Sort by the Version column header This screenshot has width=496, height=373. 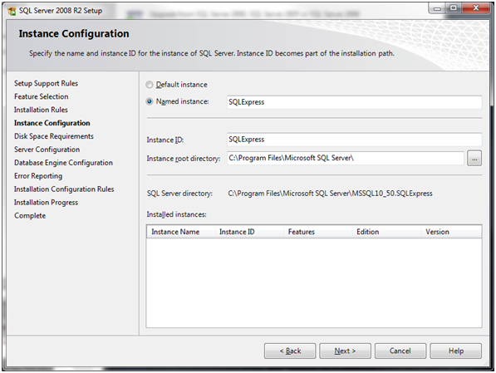[451, 232]
